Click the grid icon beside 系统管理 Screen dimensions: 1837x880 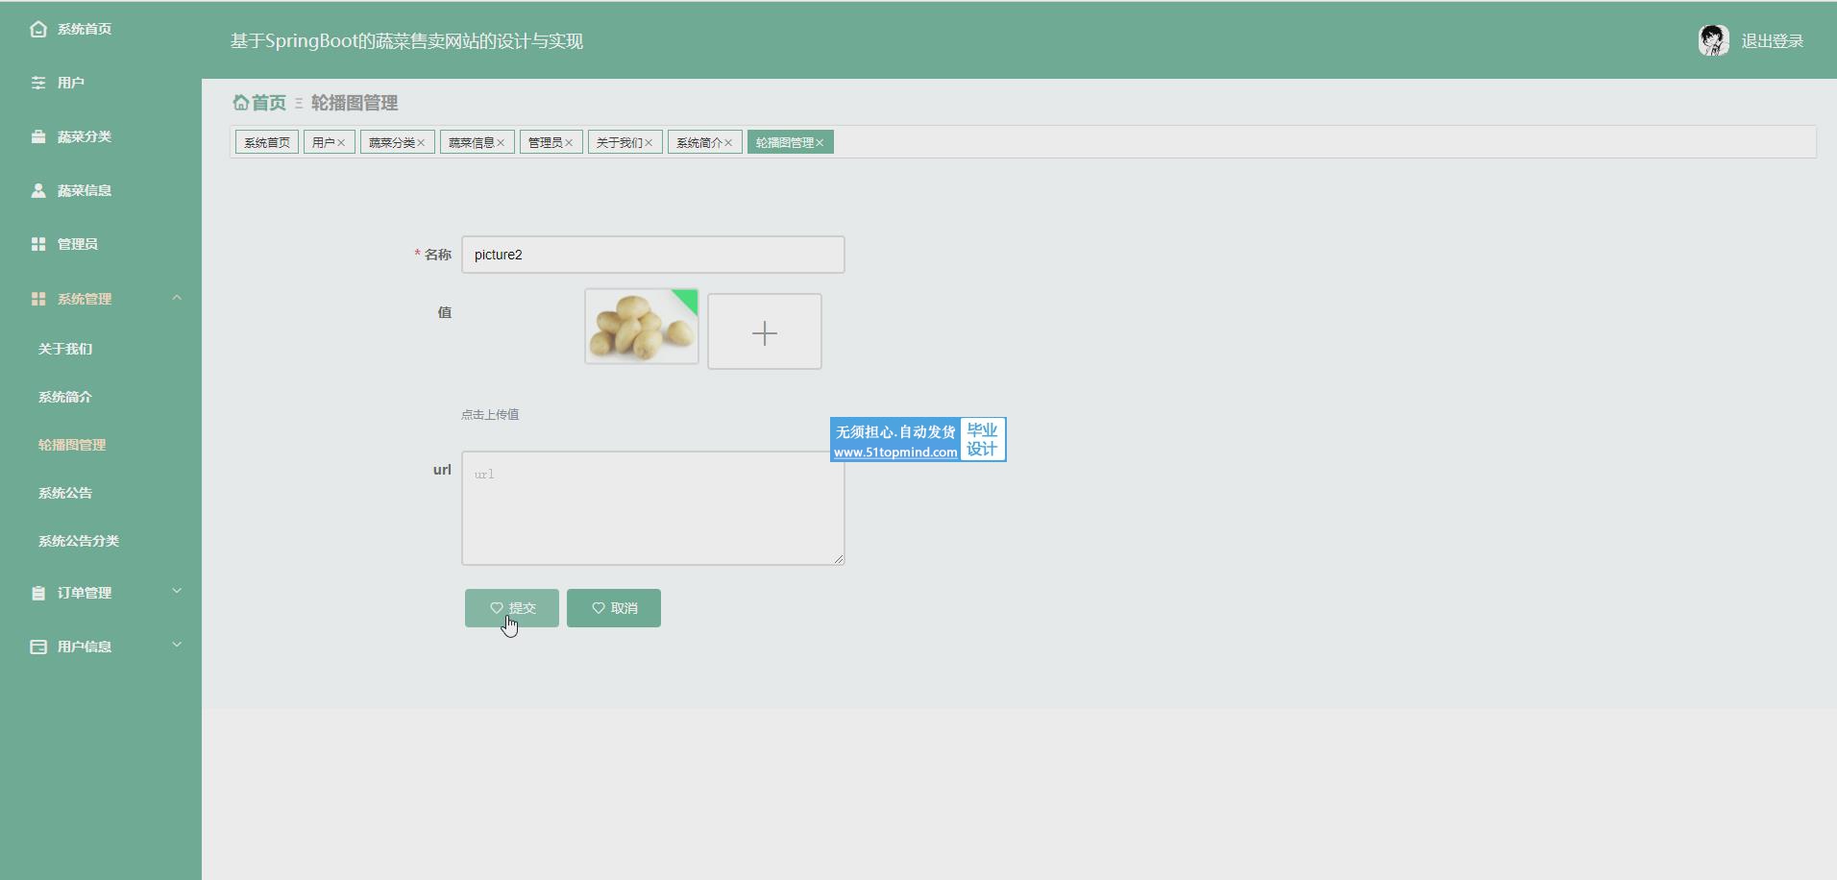point(38,299)
